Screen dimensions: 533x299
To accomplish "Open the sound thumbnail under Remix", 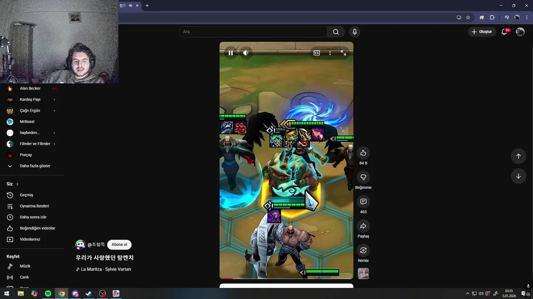I will (363, 273).
